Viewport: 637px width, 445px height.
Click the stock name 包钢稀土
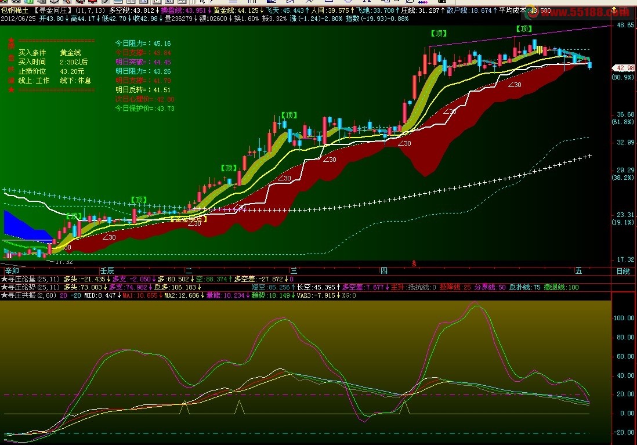[x=15, y=10]
